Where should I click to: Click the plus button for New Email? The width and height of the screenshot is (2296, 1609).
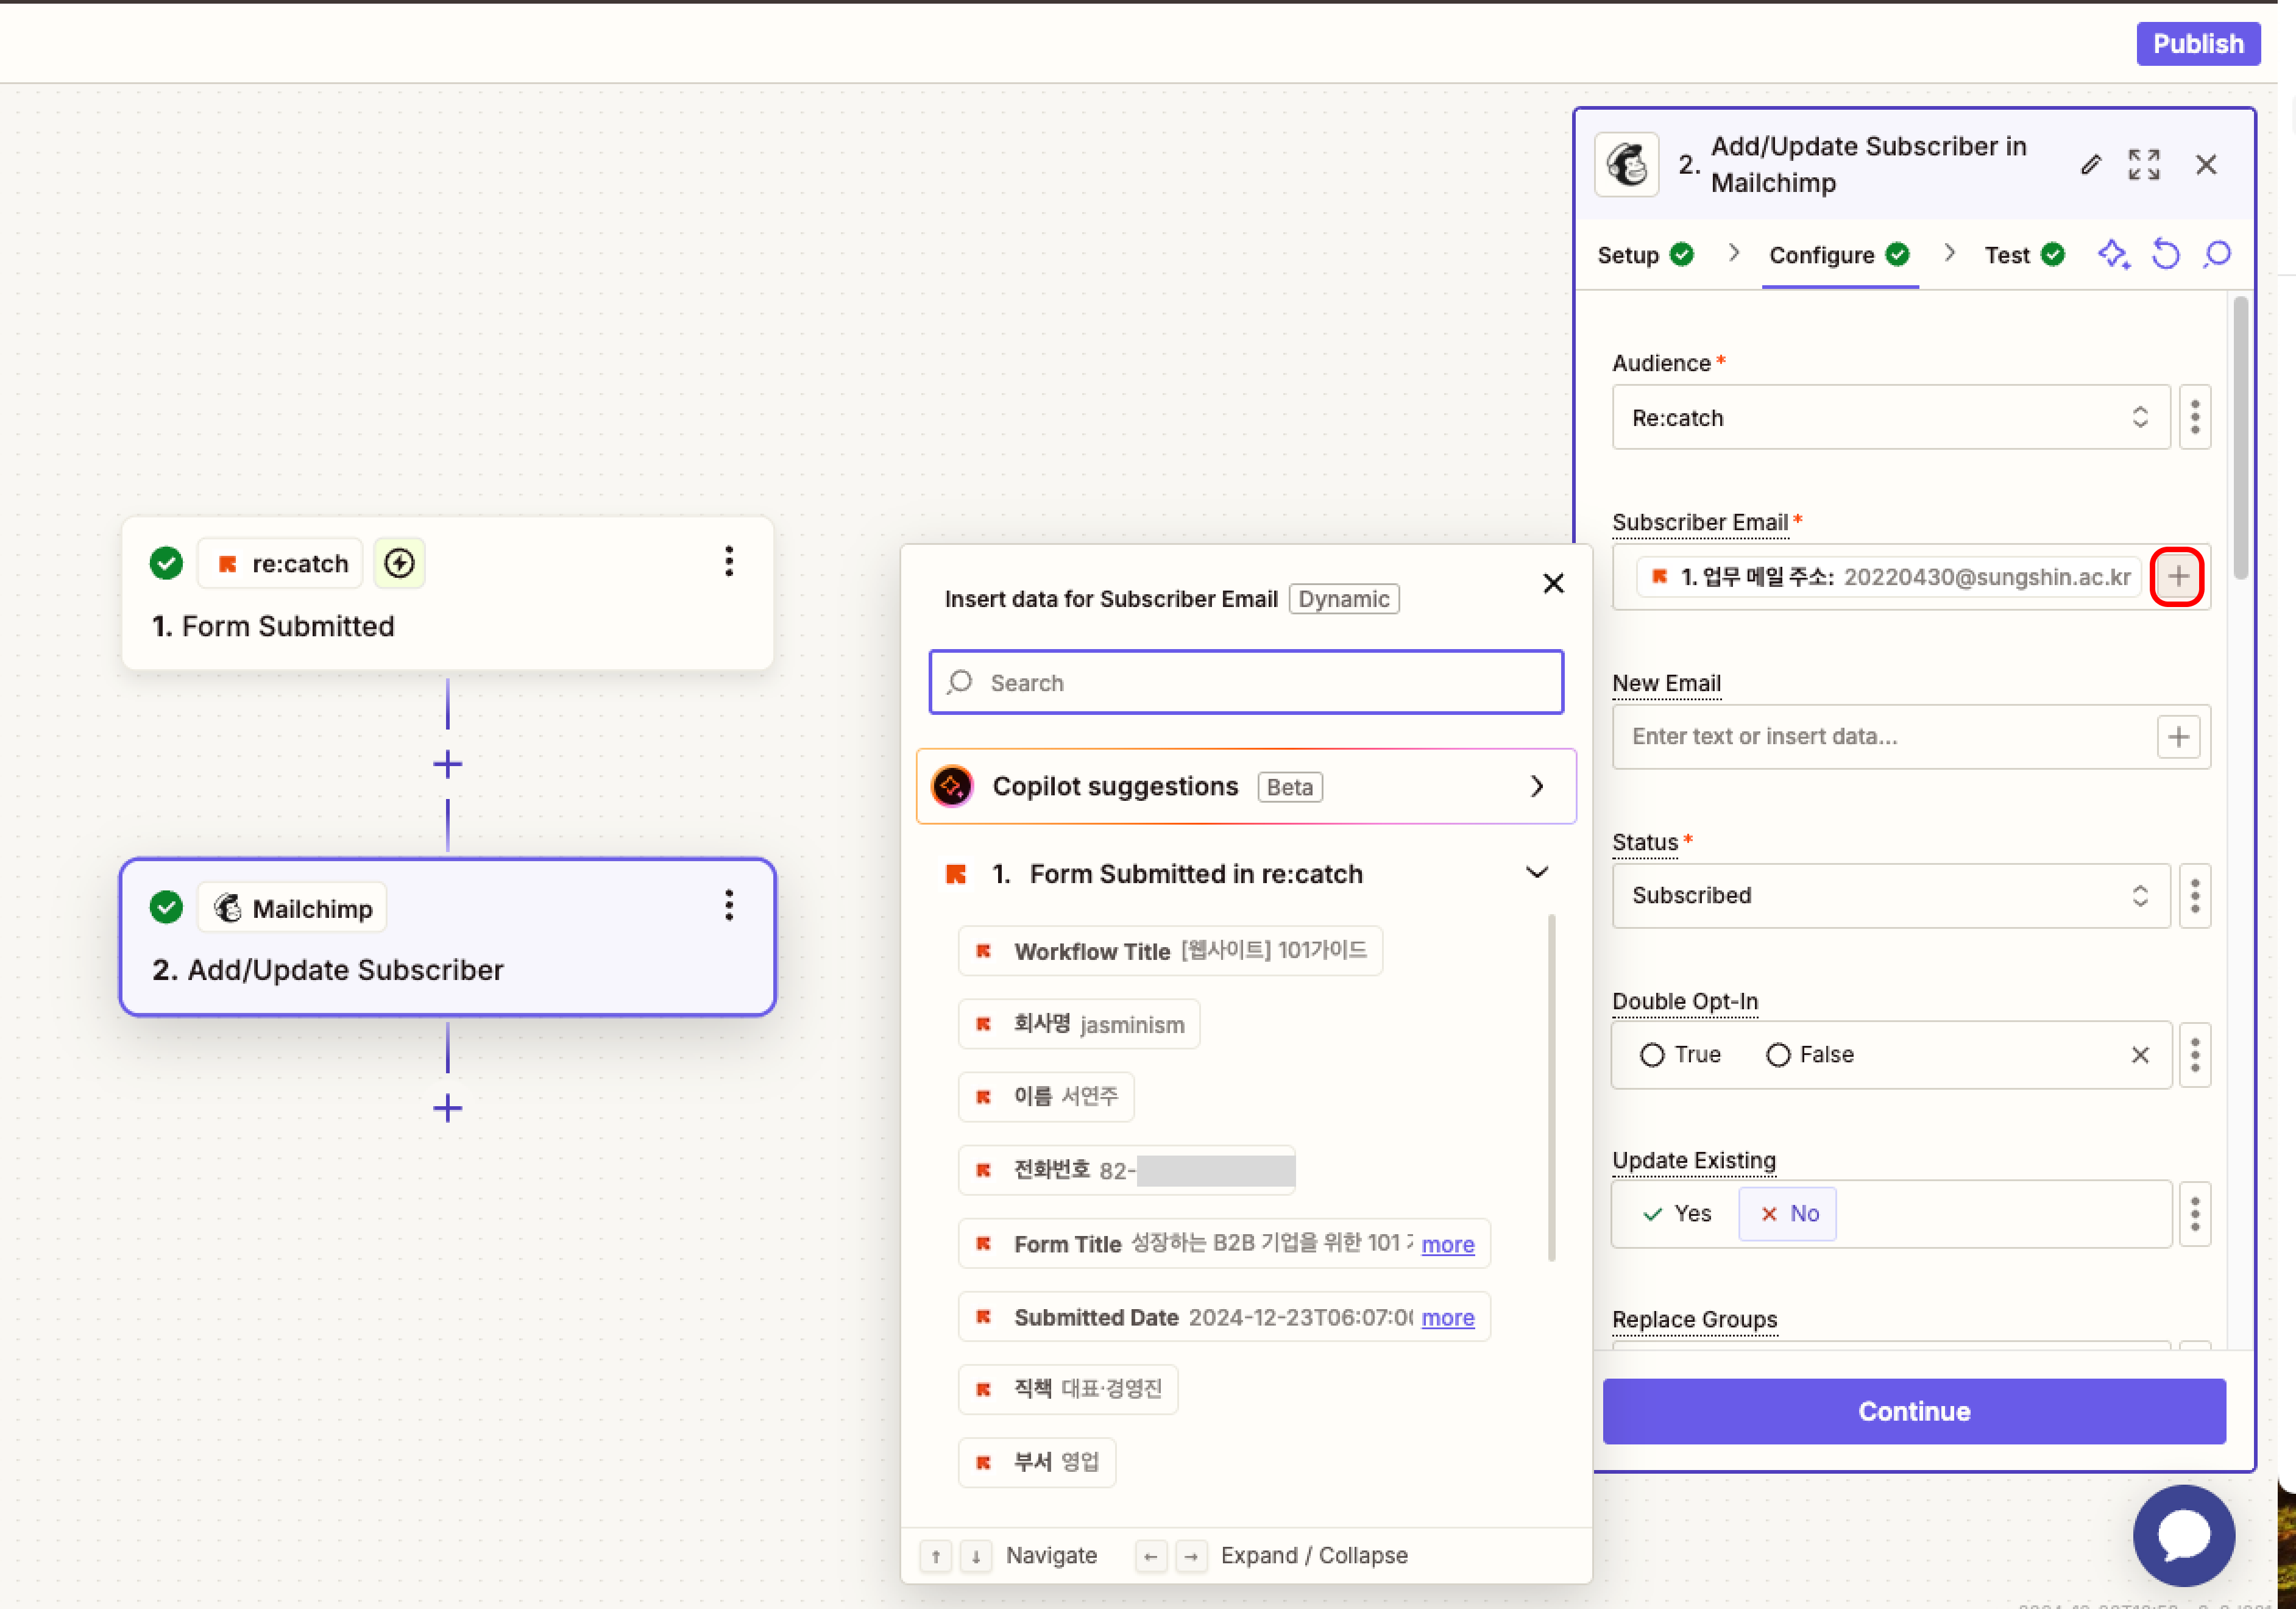pos(2178,737)
